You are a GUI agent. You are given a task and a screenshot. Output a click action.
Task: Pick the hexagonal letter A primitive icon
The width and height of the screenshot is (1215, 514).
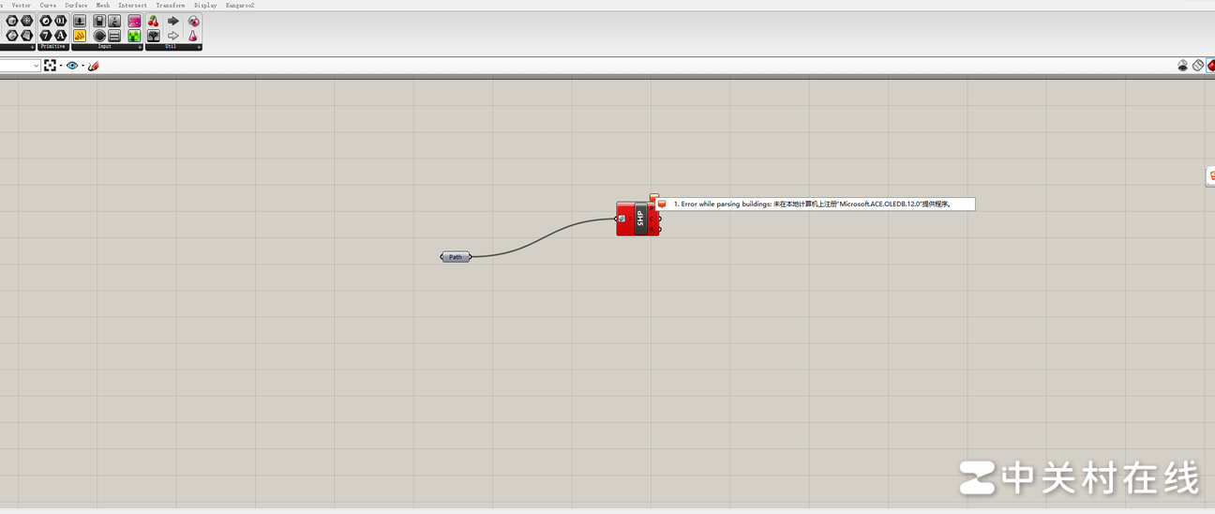pyautogui.click(x=61, y=36)
